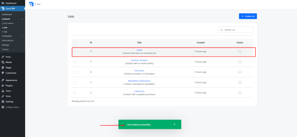Select the Lists submenu item
The height and width of the screenshot is (137, 297).
click(5, 28)
